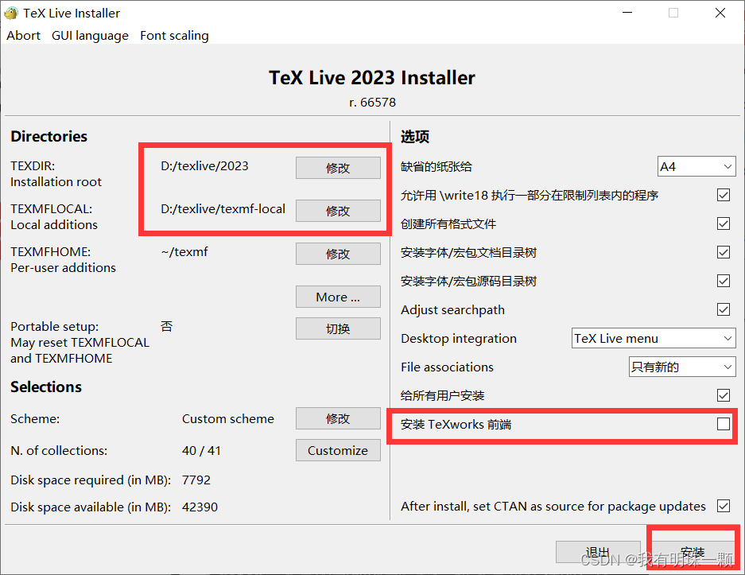This screenshot has height=575, width=745.
Task: Close the TeX Live Installer window
Action: [x=720, y=13]
